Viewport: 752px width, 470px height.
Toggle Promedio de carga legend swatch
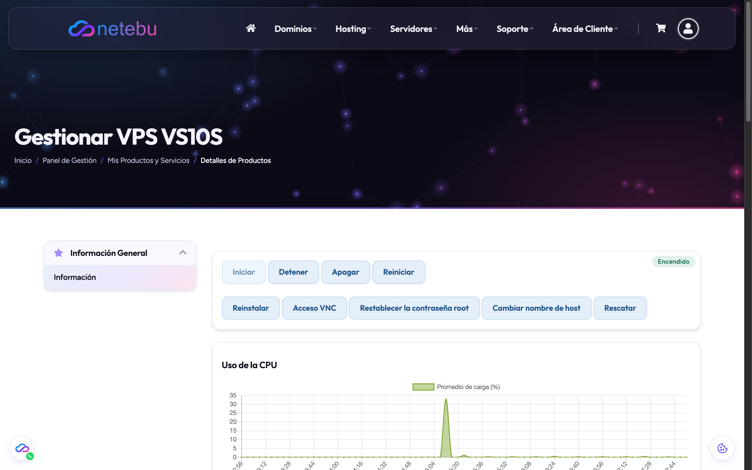(423, 387)
